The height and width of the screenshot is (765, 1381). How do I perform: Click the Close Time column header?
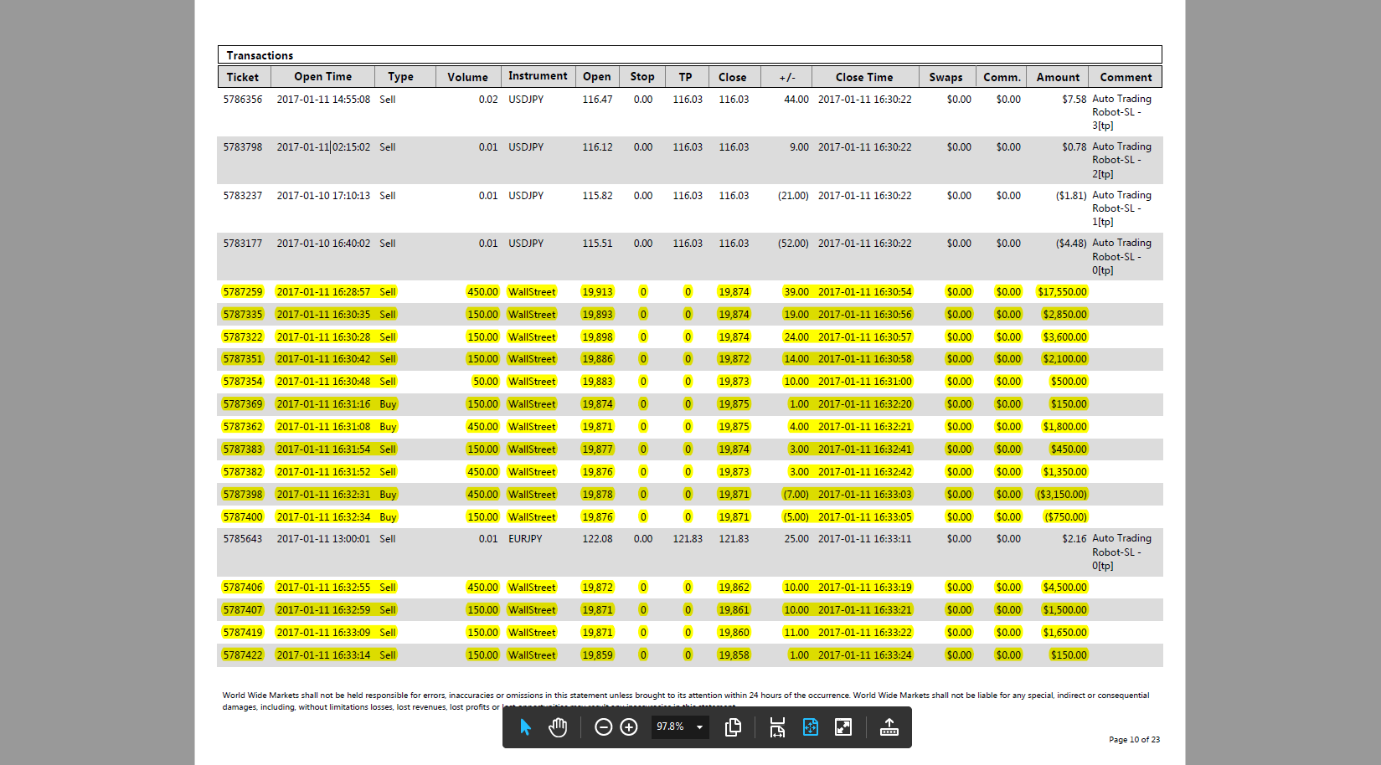coord(864,77)
